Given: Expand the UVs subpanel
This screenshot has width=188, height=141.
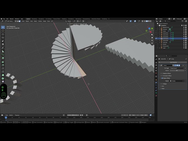Looking at the screenshot, I should 161,86.
